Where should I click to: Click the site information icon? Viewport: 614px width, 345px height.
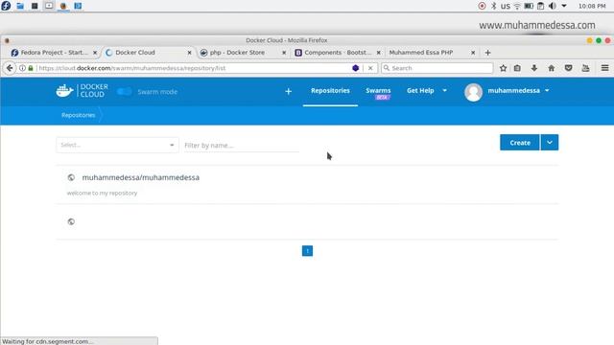[x=22, y=68]
